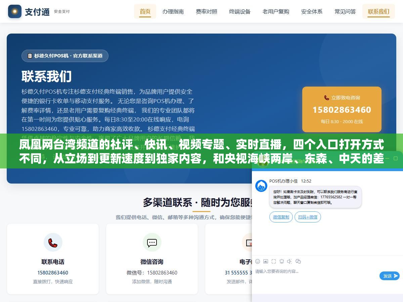This screenshot has height=302, width=403.
Task: Click the 12:52 timestamp in chat
Action: pos(306,181)
